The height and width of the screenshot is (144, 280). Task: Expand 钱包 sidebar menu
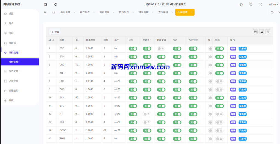(20, 33)
